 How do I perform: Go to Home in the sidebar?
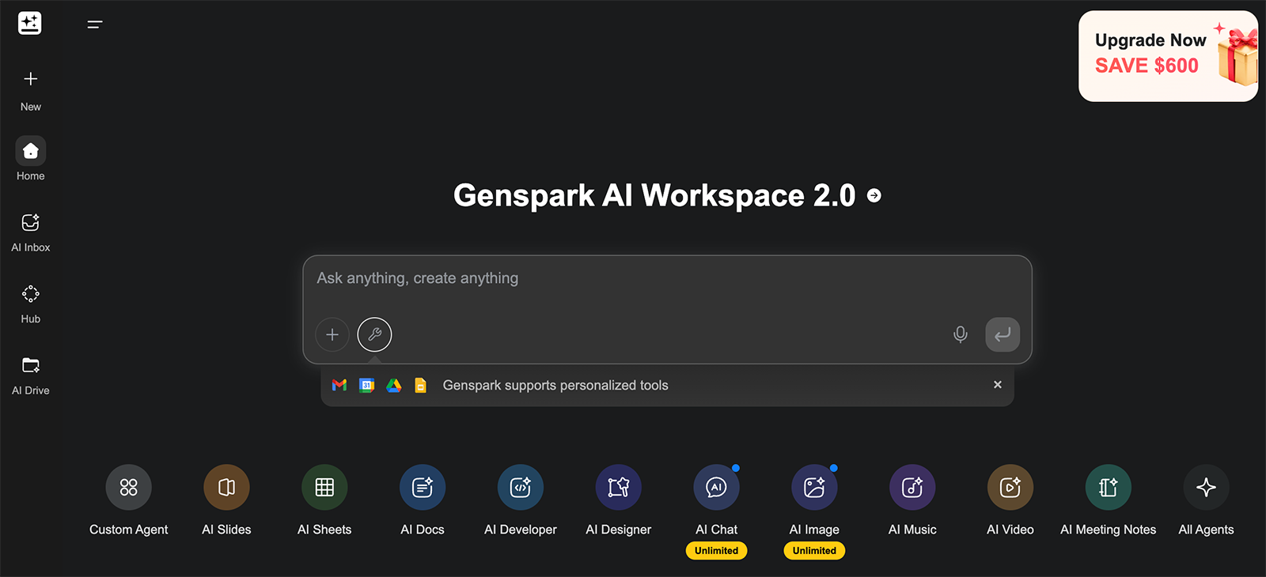point(31,159)
